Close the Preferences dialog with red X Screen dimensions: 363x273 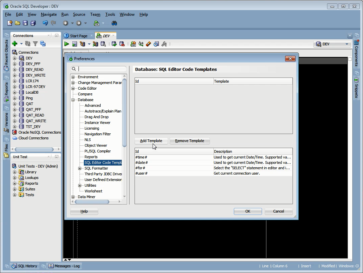tap(290, 59)
